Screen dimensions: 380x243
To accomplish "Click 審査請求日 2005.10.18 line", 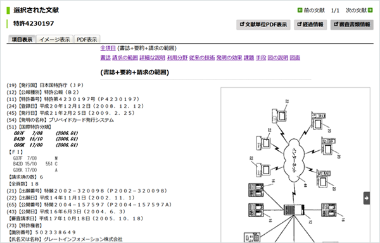I will click(x=76, y=218).
